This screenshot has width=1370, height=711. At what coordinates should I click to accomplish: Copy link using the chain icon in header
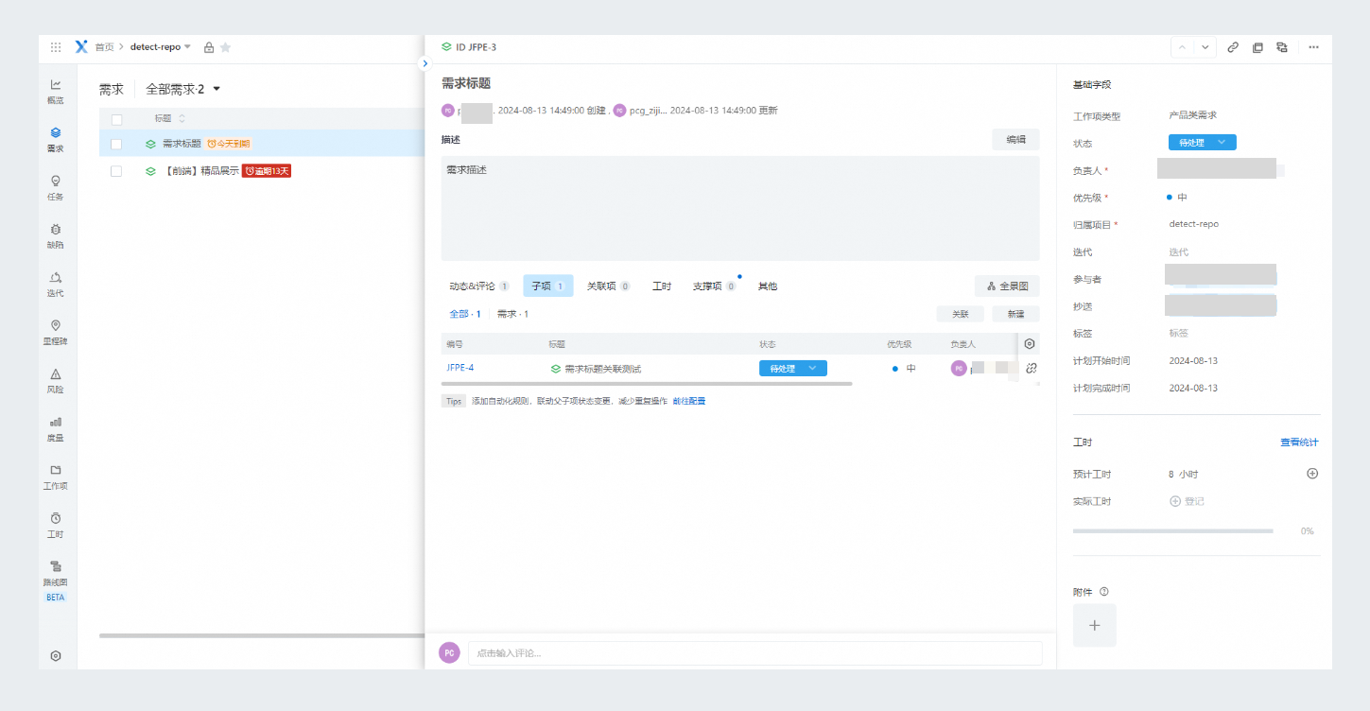(1233, 47)
